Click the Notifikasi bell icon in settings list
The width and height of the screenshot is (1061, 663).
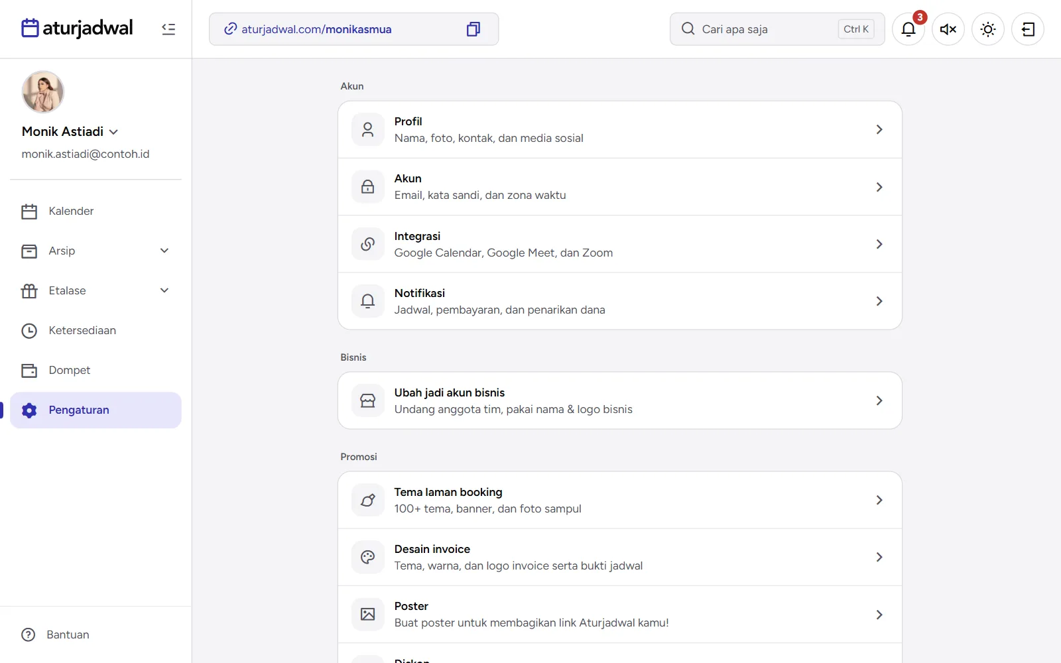368,301
